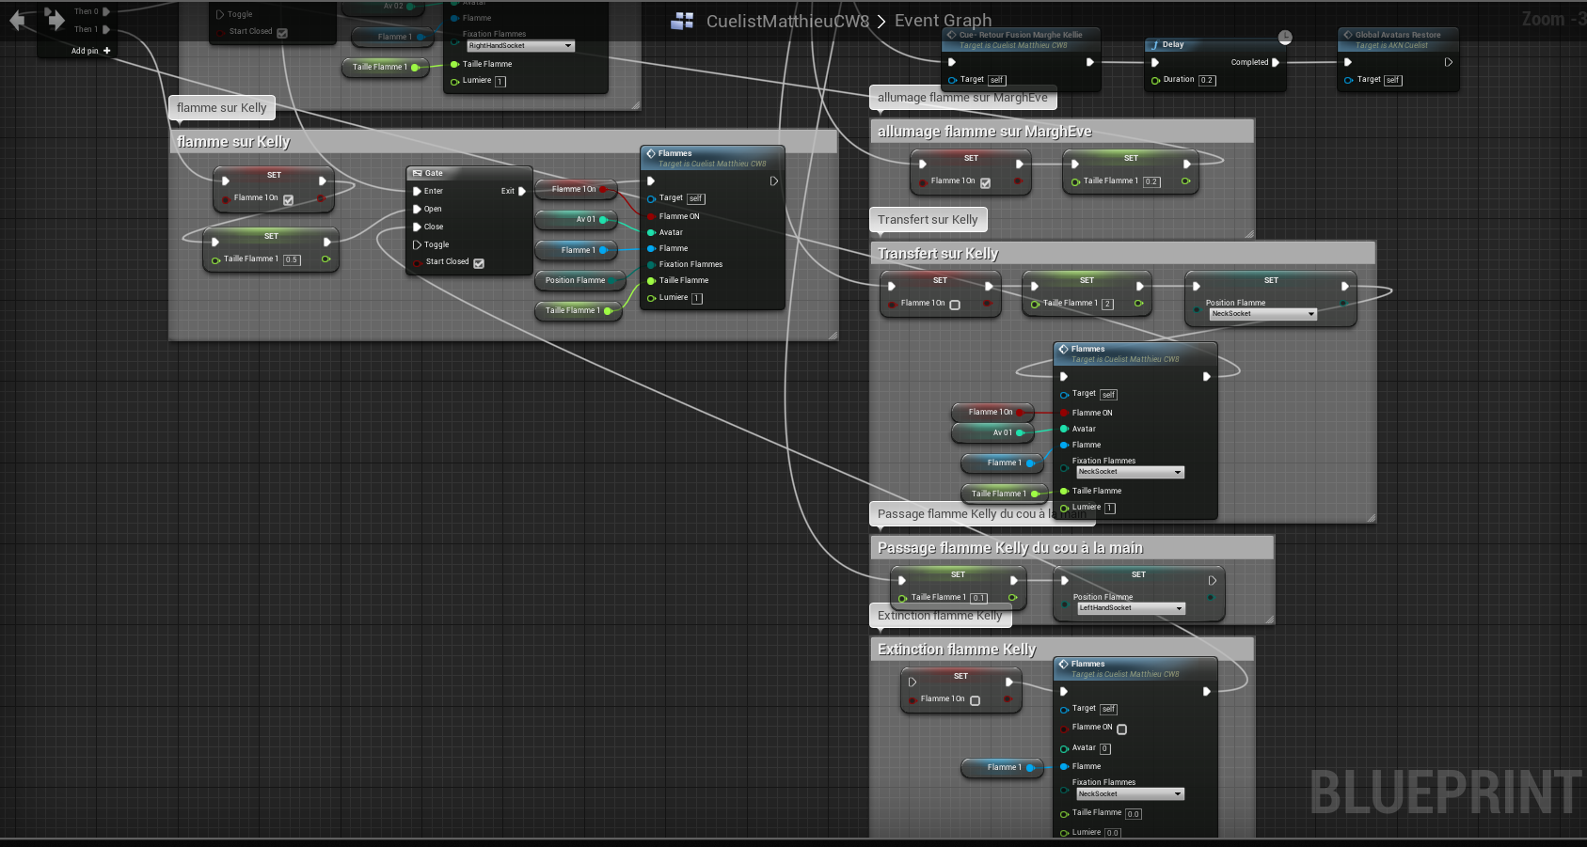Open Fixation Flammes NeckSocket dropdown in Transfert sur Kelly

point(1130,472)
